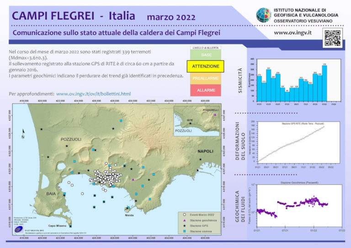Click the black star Stazione GPS legend icon

[185, 226]
